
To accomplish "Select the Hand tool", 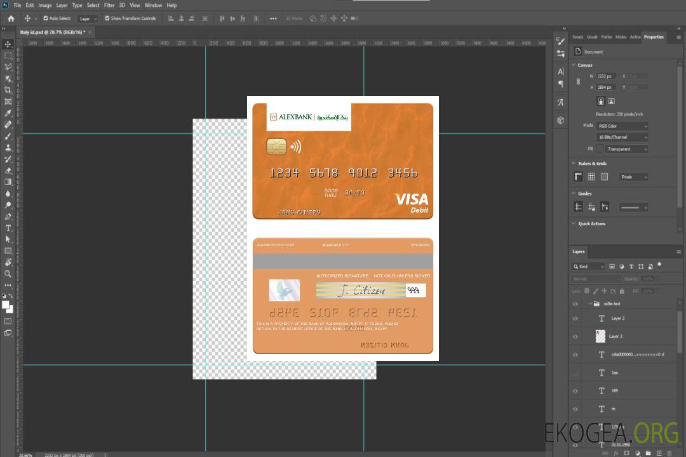I will pos(8,262).
